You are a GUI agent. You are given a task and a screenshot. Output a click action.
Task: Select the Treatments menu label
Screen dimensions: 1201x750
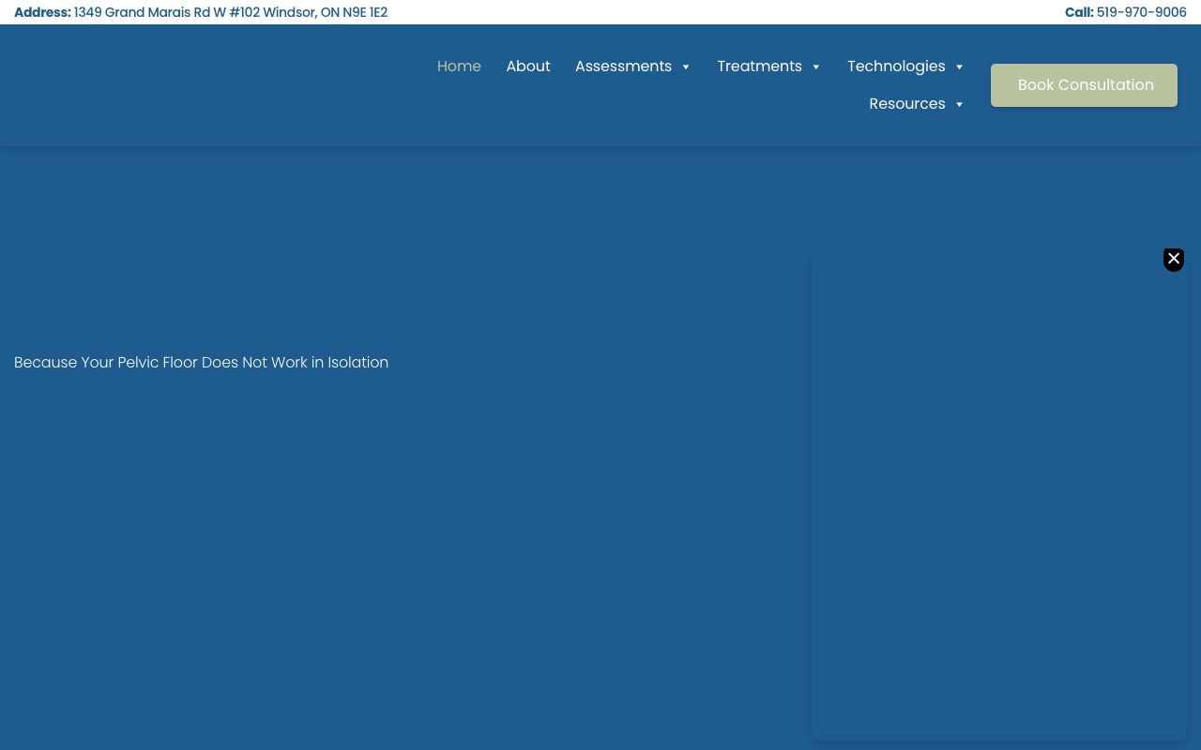pyautogui.click(x=759, y=67)
